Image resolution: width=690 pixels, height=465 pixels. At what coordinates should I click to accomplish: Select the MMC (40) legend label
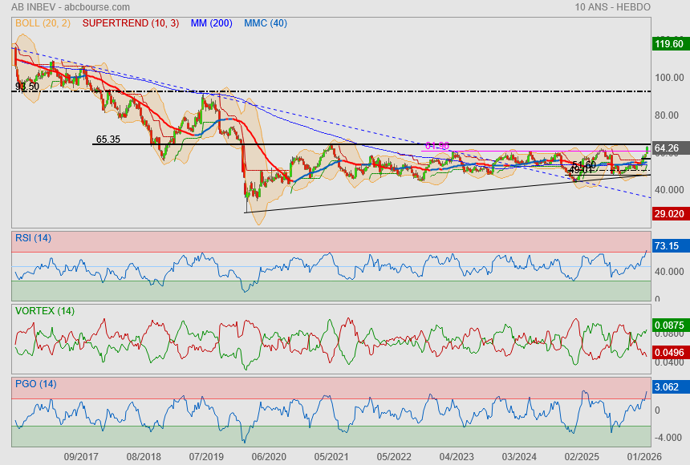[x=266, y=23]
